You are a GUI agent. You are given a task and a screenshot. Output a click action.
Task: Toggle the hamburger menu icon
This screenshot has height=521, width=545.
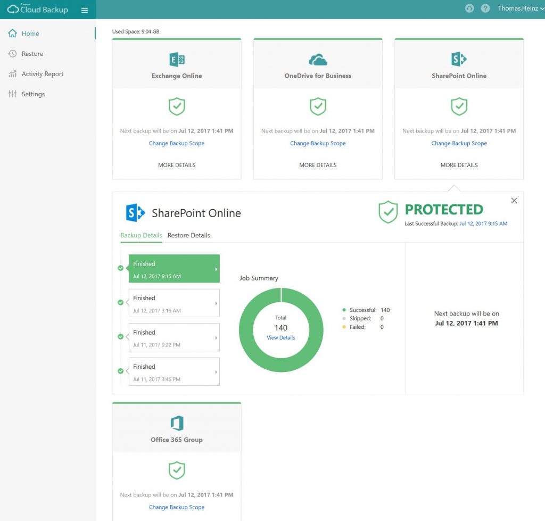[85, 10]
